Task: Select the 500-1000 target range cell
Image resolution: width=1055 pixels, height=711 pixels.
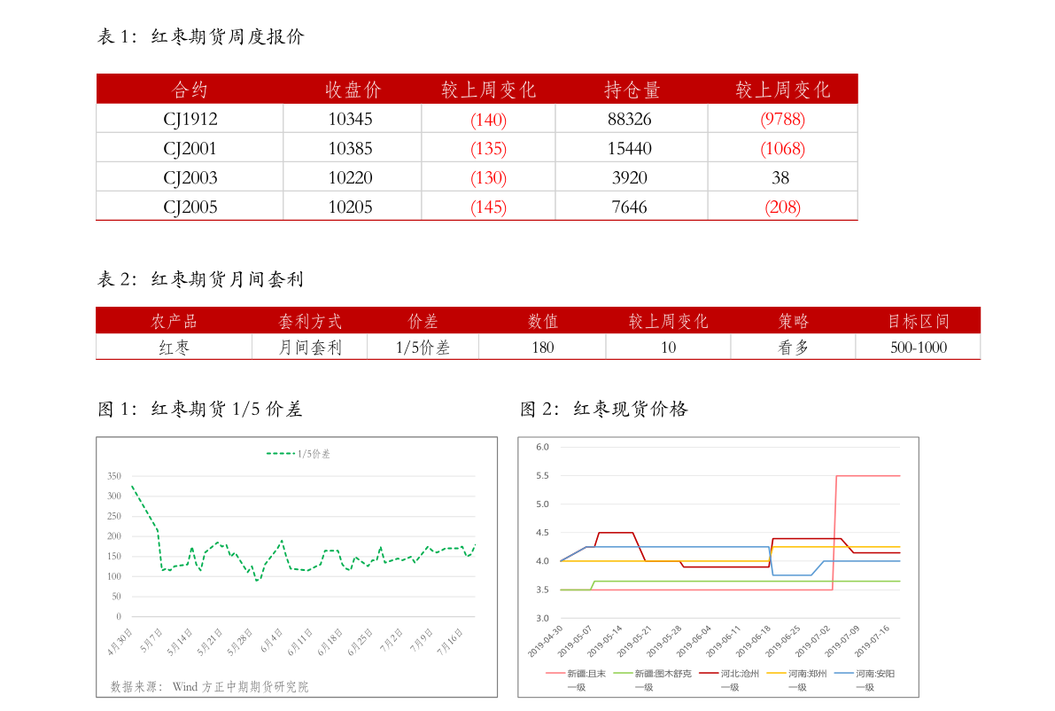Action: tap(919, 348)
